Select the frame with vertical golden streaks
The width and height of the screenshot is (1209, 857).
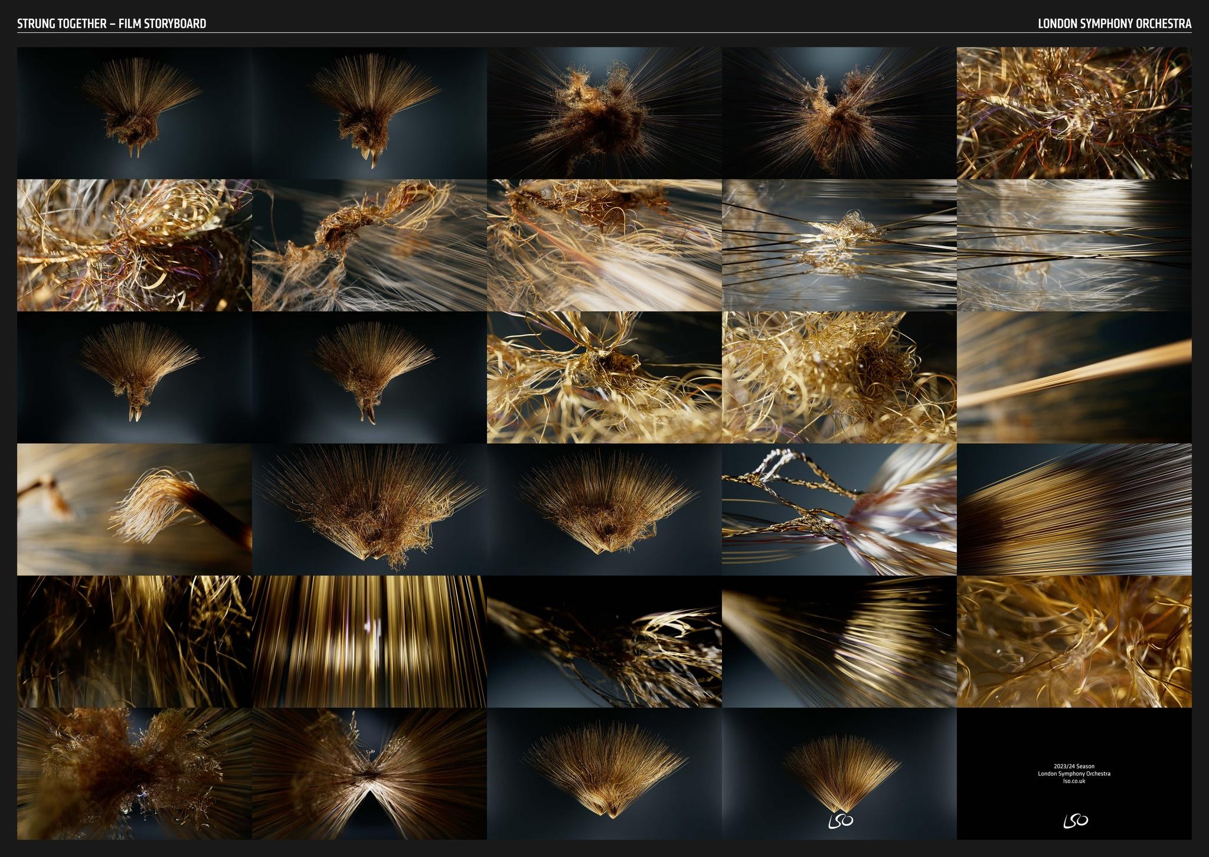point(370,642)
